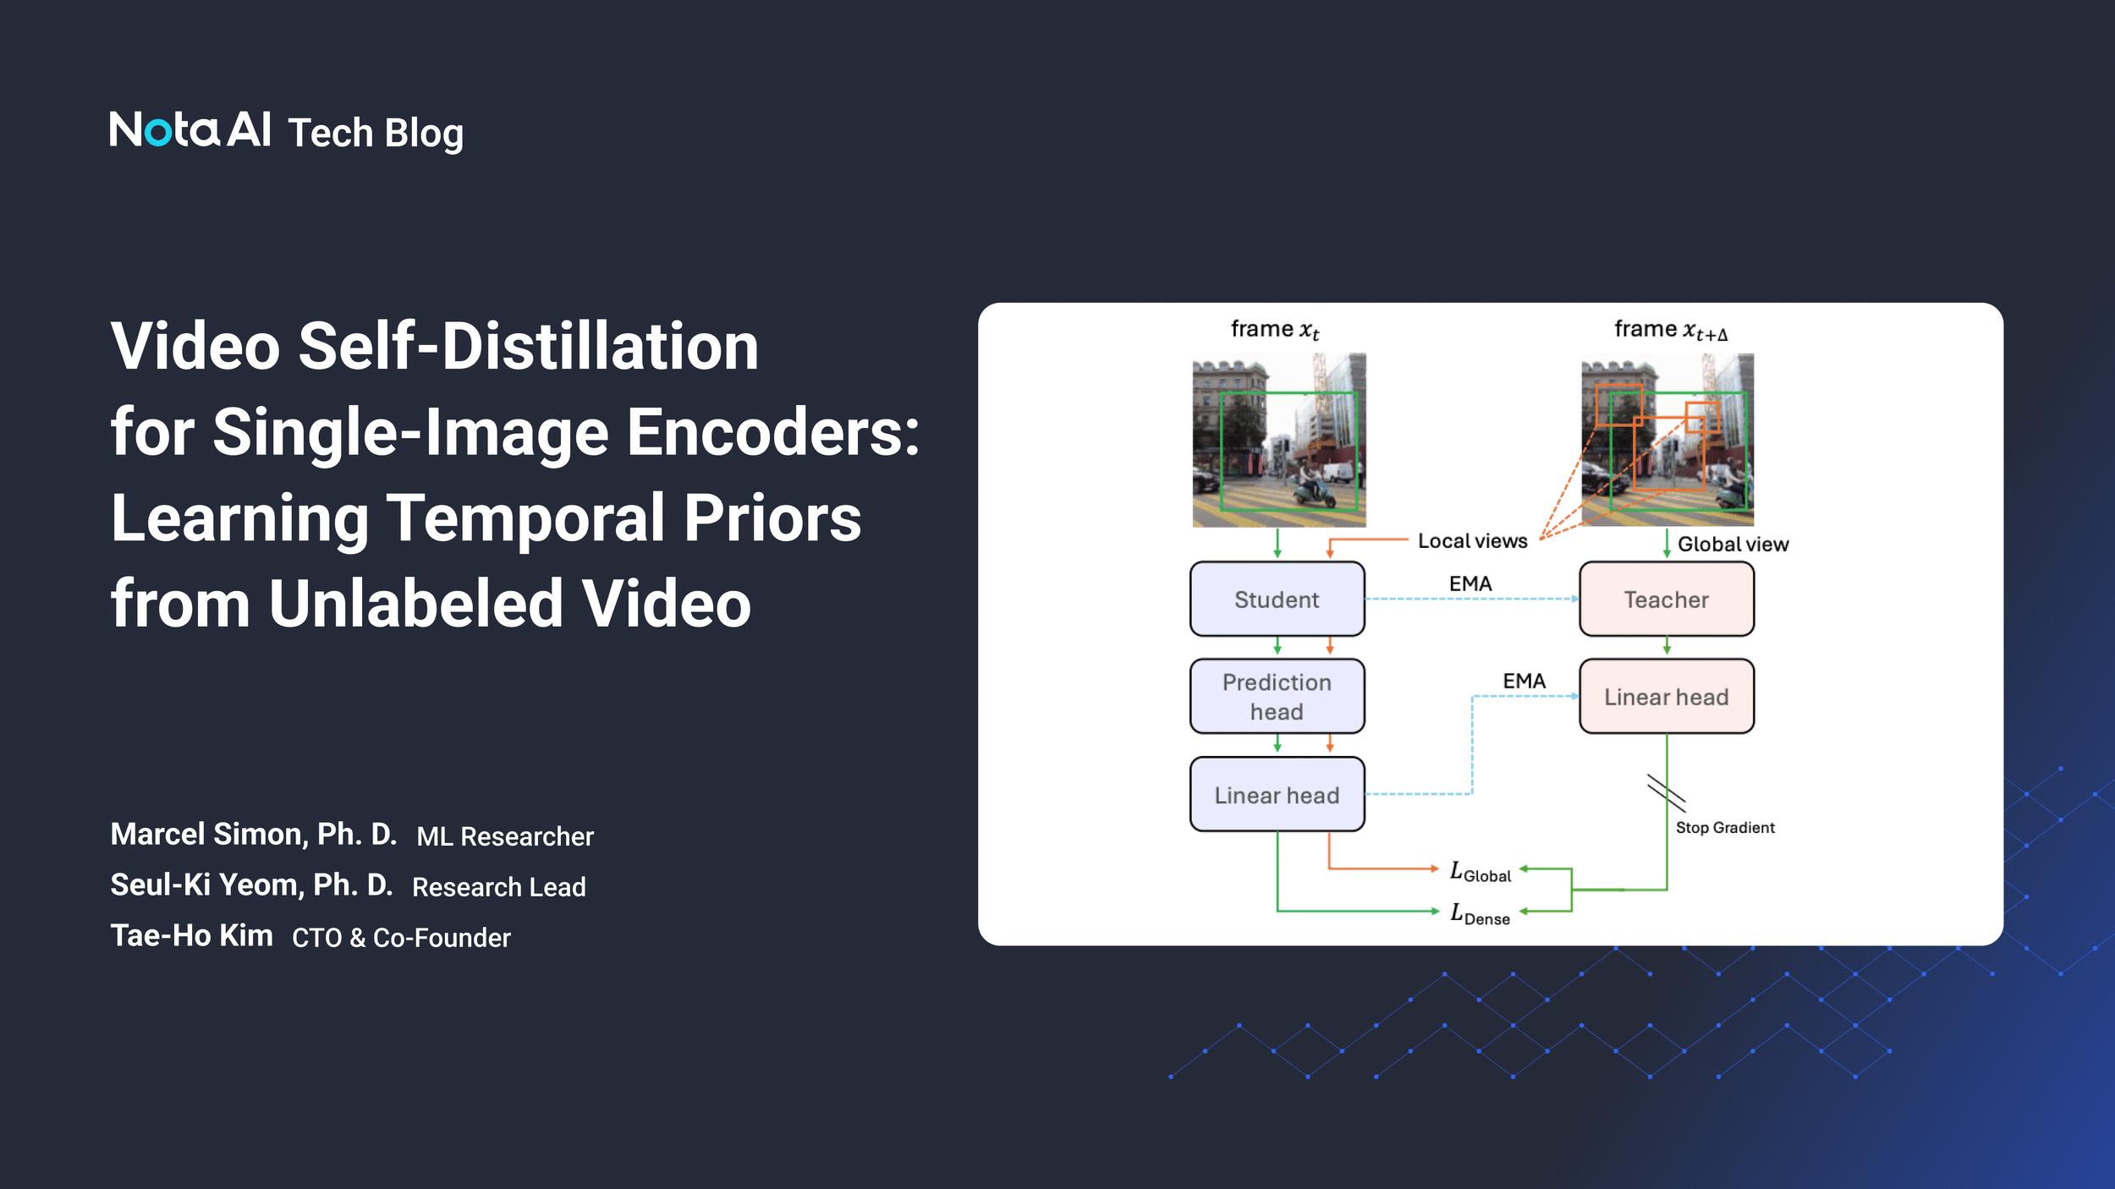
Task: Click the 'Stop Gradient' label
Action: [1725, 828]
